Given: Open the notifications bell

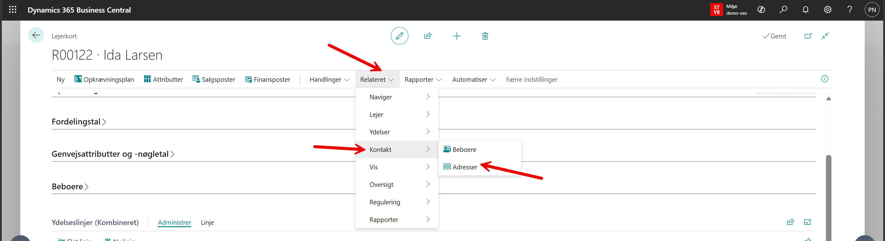Looking at the screenshot, I should [805, 10].
